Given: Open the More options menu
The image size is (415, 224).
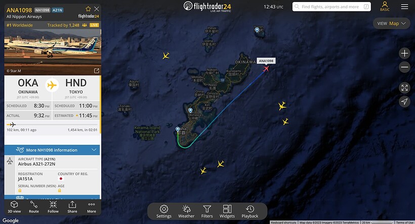Looking at the screenshot, I should (92, 207).
